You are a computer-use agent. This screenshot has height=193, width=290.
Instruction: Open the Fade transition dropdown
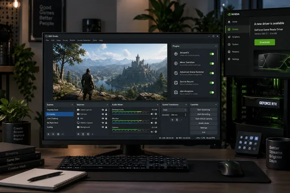pos(174,110)
